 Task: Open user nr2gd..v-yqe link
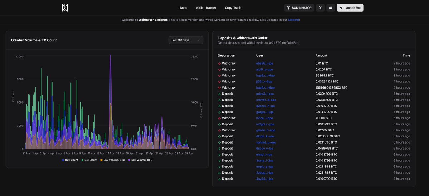click(265, 124)
